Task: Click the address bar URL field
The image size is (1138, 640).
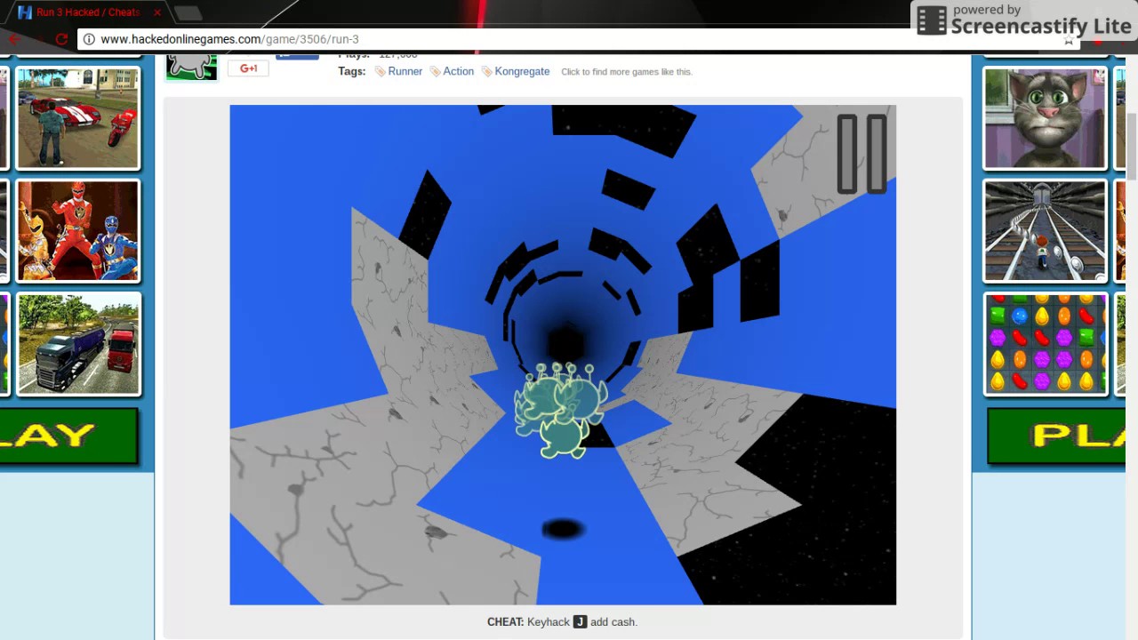Action: click(569, 39)
